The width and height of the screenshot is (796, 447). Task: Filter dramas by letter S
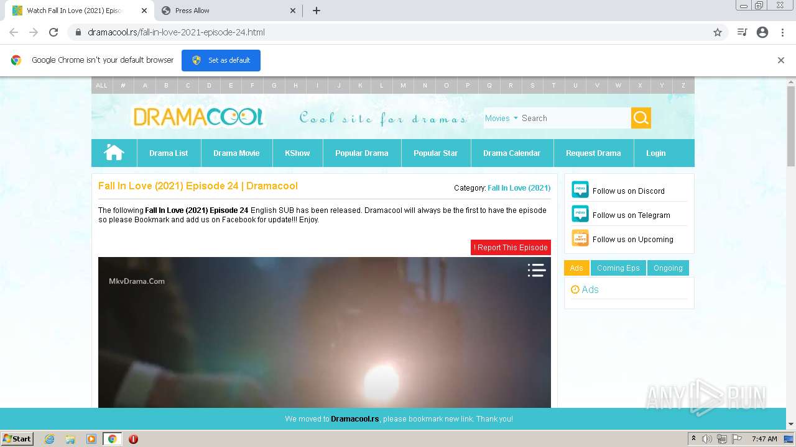pyautogui.click(x=532, y=86)
